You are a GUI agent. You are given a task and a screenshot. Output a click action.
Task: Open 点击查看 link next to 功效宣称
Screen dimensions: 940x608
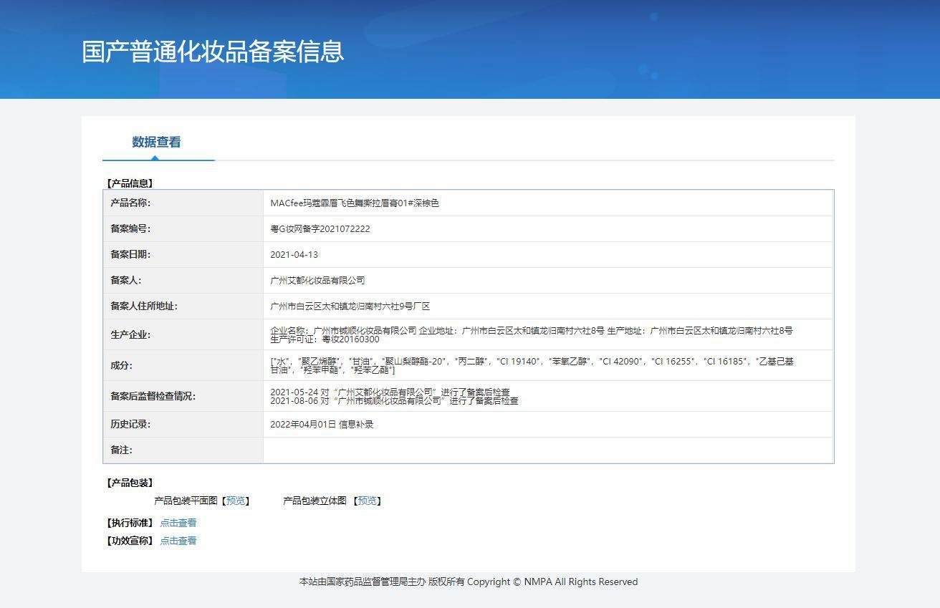point(178,541)
